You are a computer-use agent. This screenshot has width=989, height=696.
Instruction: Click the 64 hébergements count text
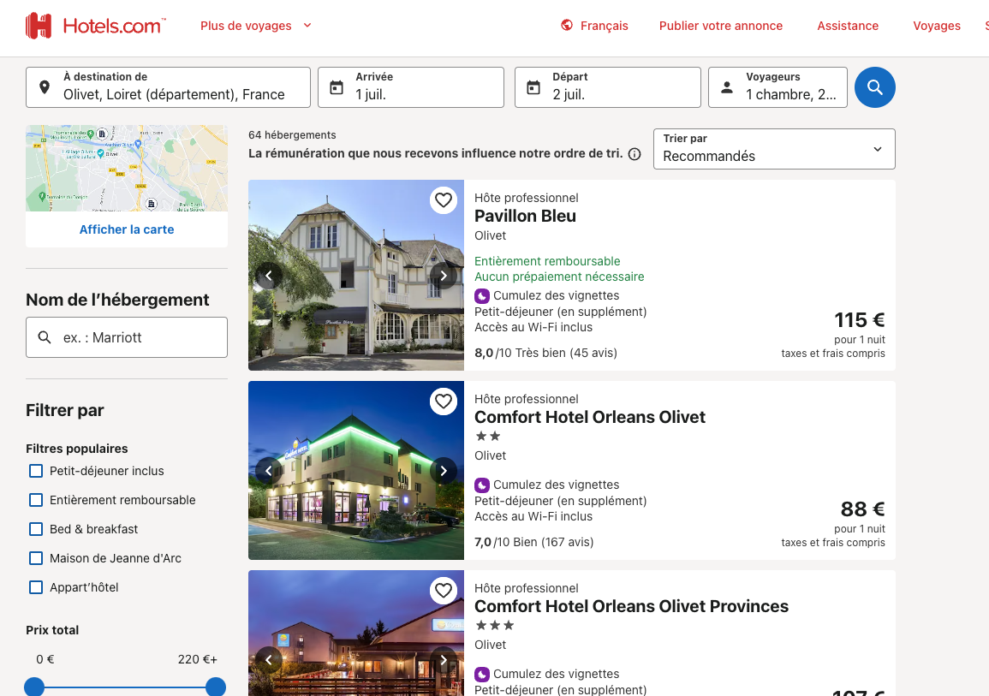point(292,135)
